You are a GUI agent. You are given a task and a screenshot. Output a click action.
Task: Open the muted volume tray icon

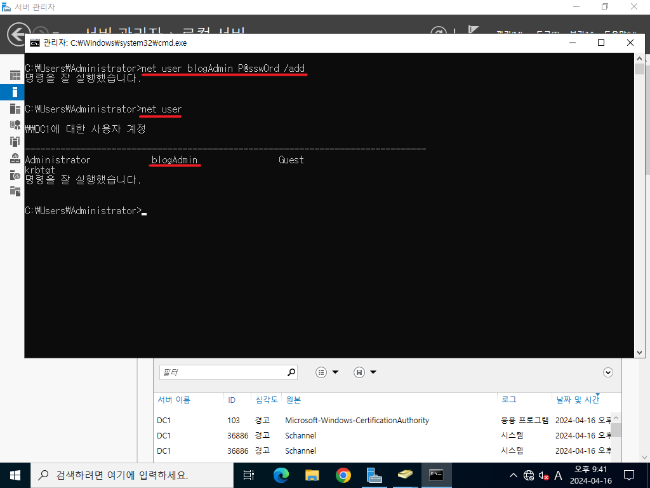pyautogui.click(x=543, y=475)
